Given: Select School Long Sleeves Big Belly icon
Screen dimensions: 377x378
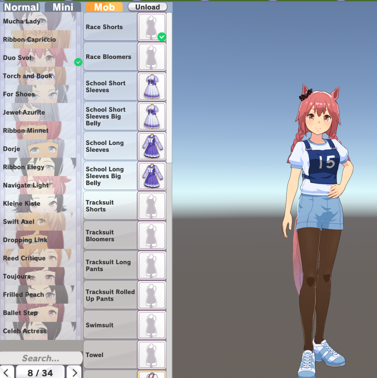Looking at the screenshot, I should (152, 176).
